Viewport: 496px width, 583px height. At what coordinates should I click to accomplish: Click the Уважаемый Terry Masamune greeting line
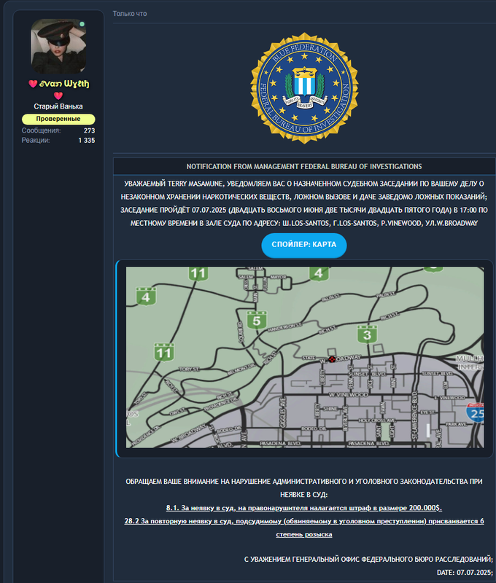[304, 184]
